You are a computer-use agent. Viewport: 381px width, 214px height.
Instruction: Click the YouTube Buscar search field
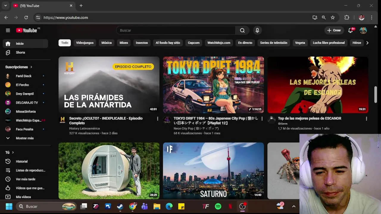point(176,30)
